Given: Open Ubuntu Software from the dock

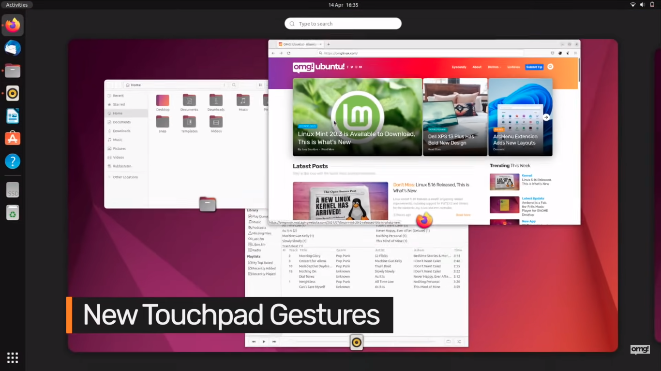Looking at the screenshot, I should [x=13, y=138].
